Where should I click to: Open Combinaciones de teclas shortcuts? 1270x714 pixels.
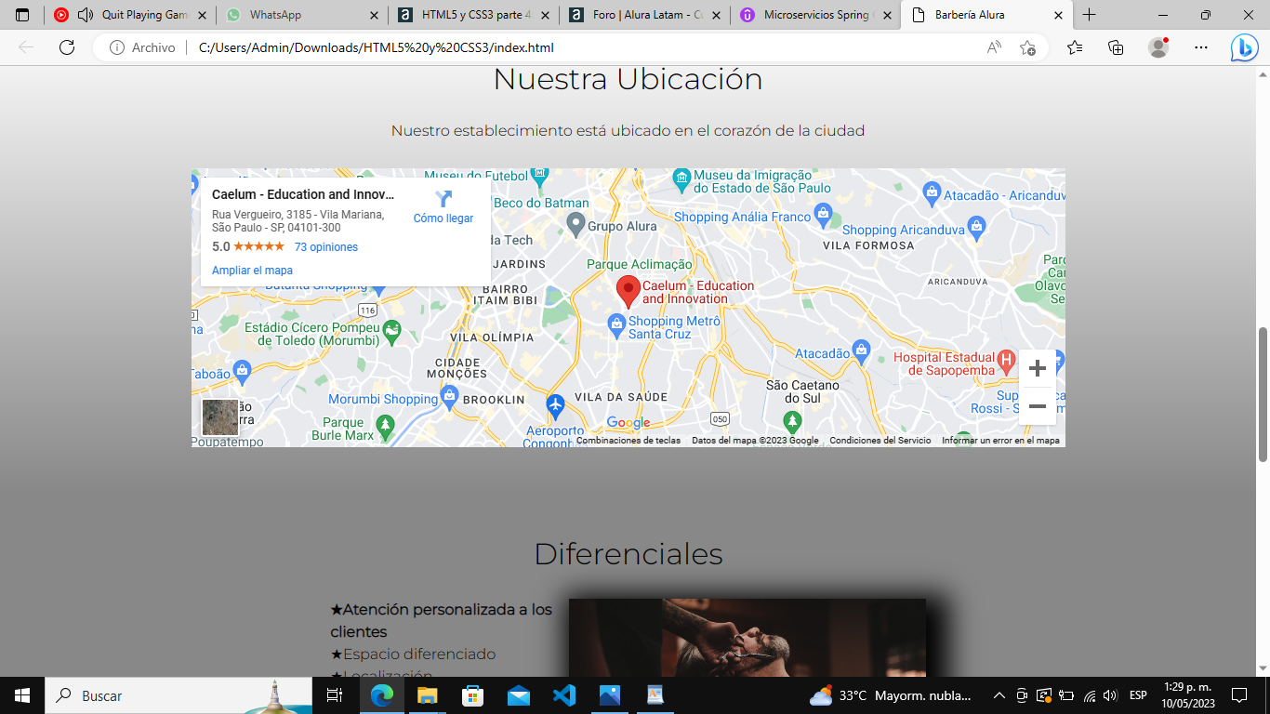tap(628, 441)
